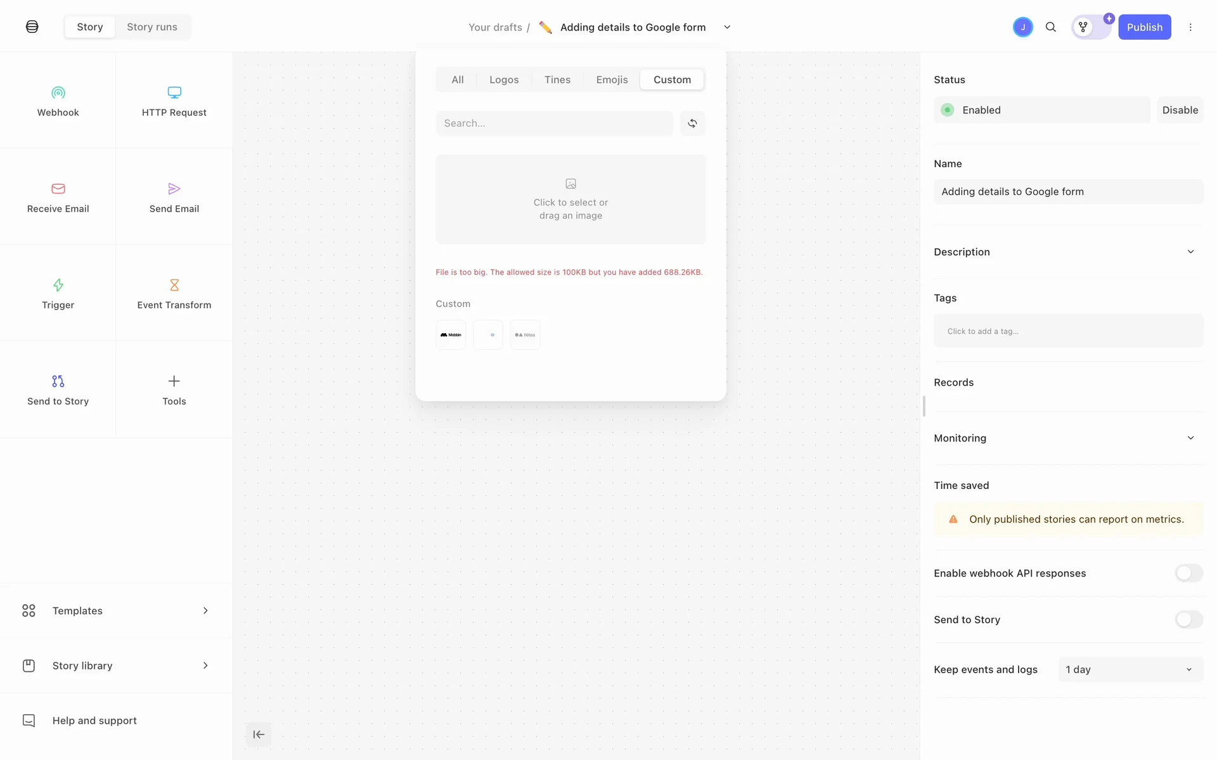Open the Story runs tab

(x=152, y=27)
